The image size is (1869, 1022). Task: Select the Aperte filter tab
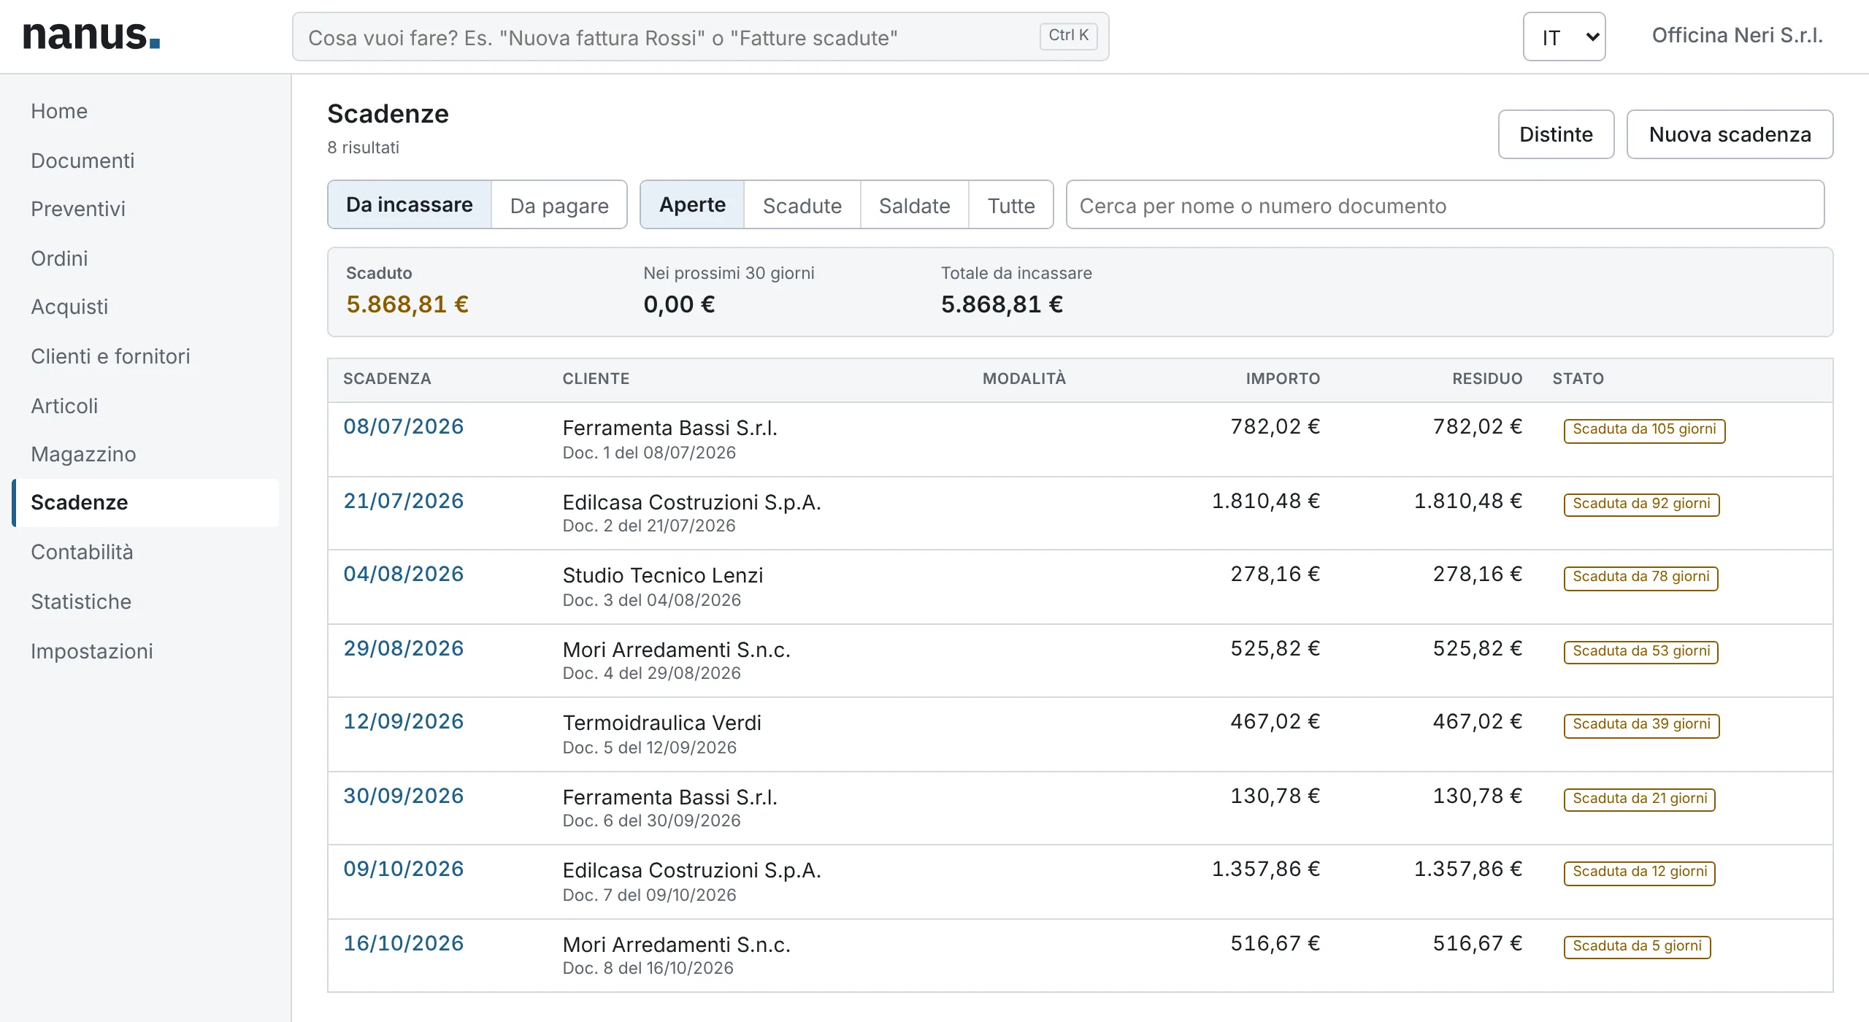pyautogui.click(x=692, y=204)
